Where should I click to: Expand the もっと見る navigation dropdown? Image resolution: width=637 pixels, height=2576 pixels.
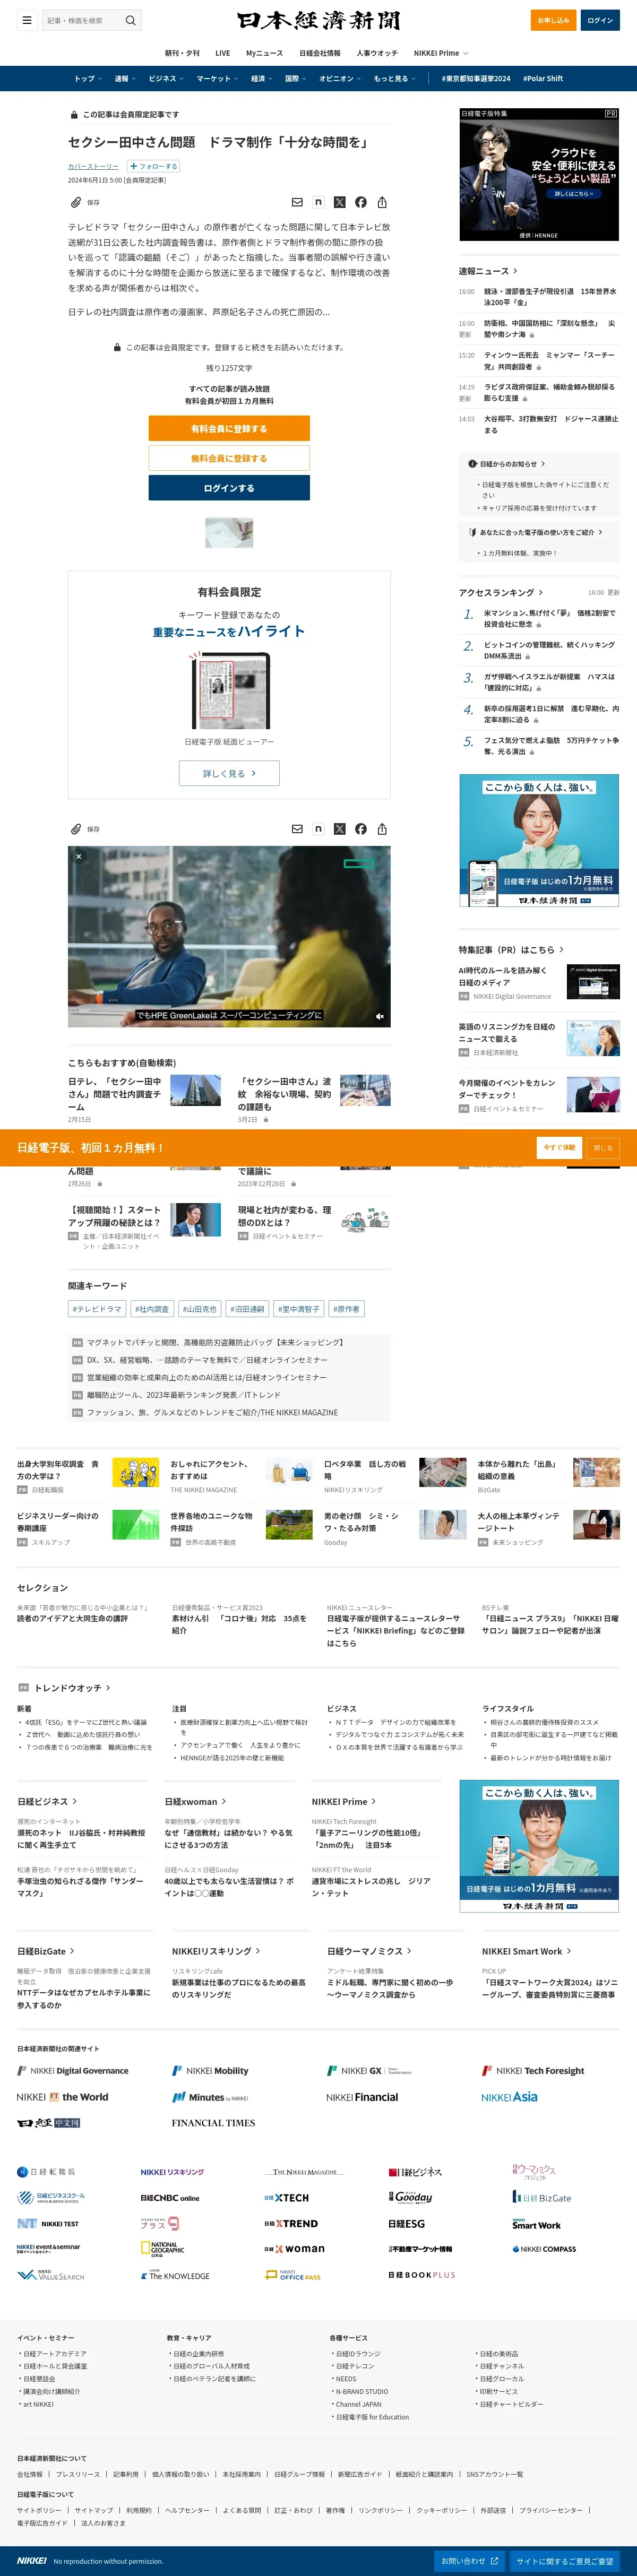pyautogui.click(x=394, y=78)
